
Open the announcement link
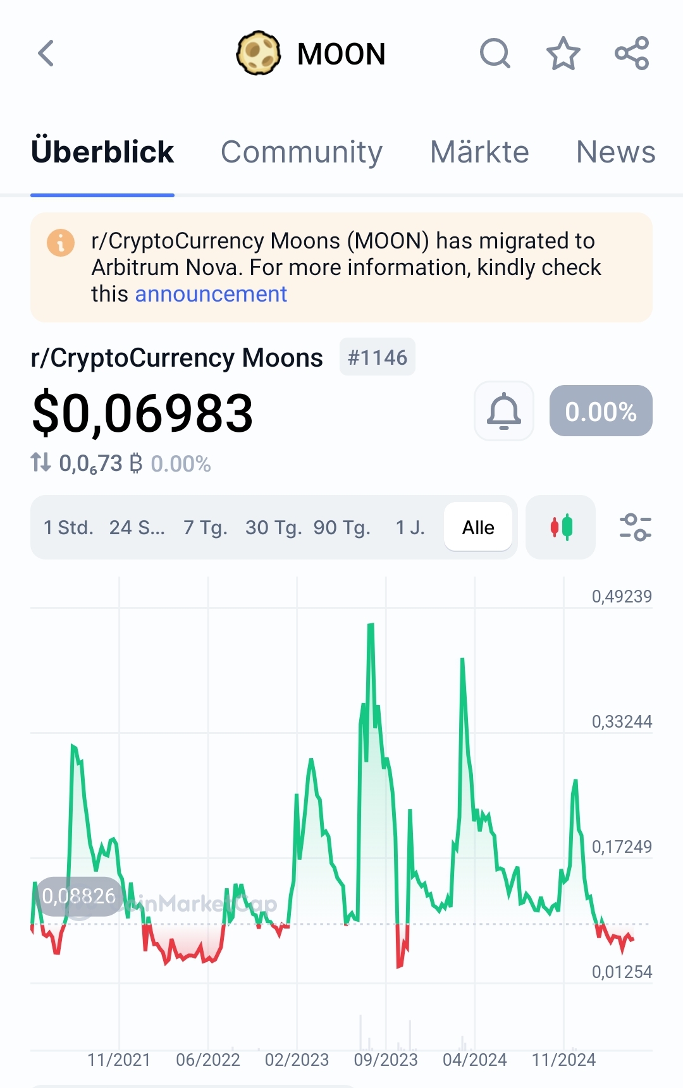point(211,294)
